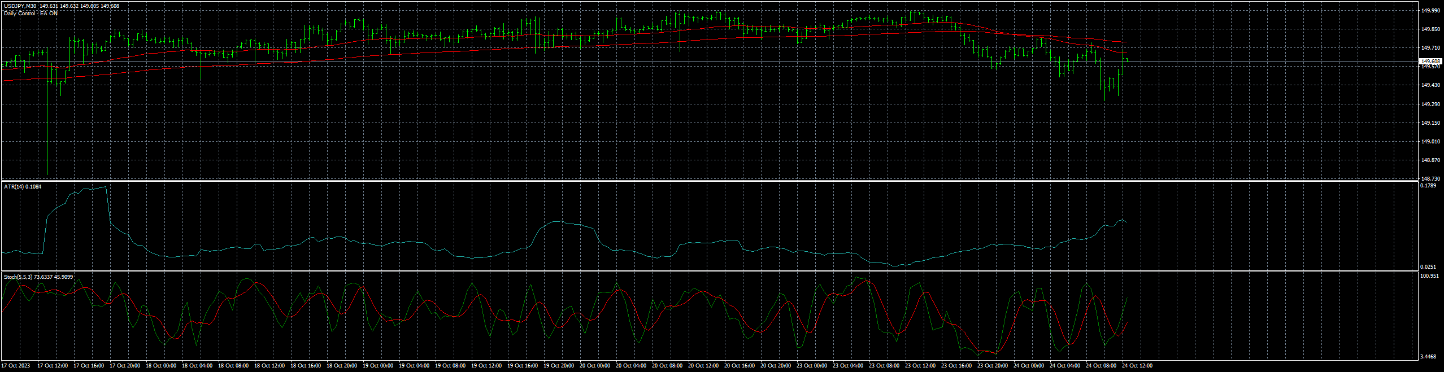Click the 149.150 price scale label
This screenshot has height=372, width=1444.
1430,123
